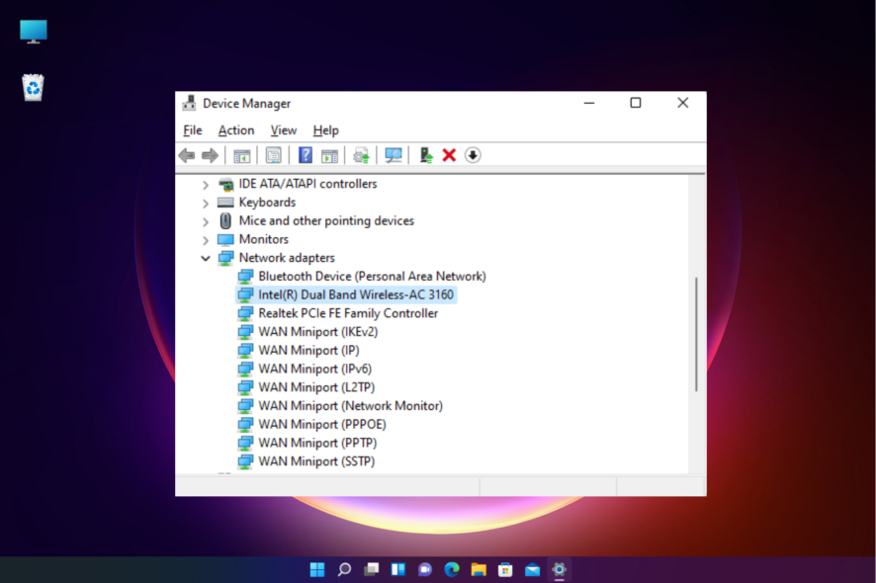Screen dimensions: 876x583
Task: Select WAN Miniport (L2TP)
Action: pos(316,387)
